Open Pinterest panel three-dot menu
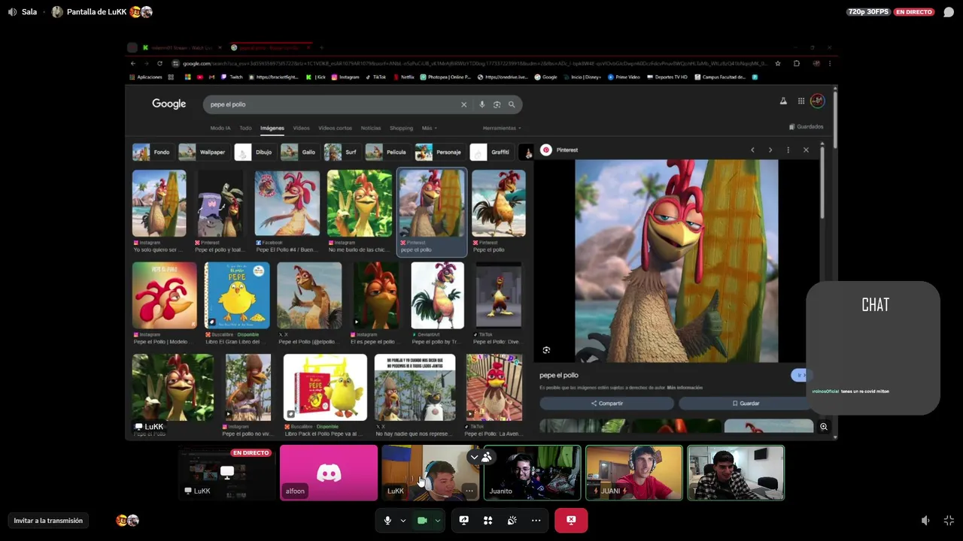963x541 pixels. (788, 150)
